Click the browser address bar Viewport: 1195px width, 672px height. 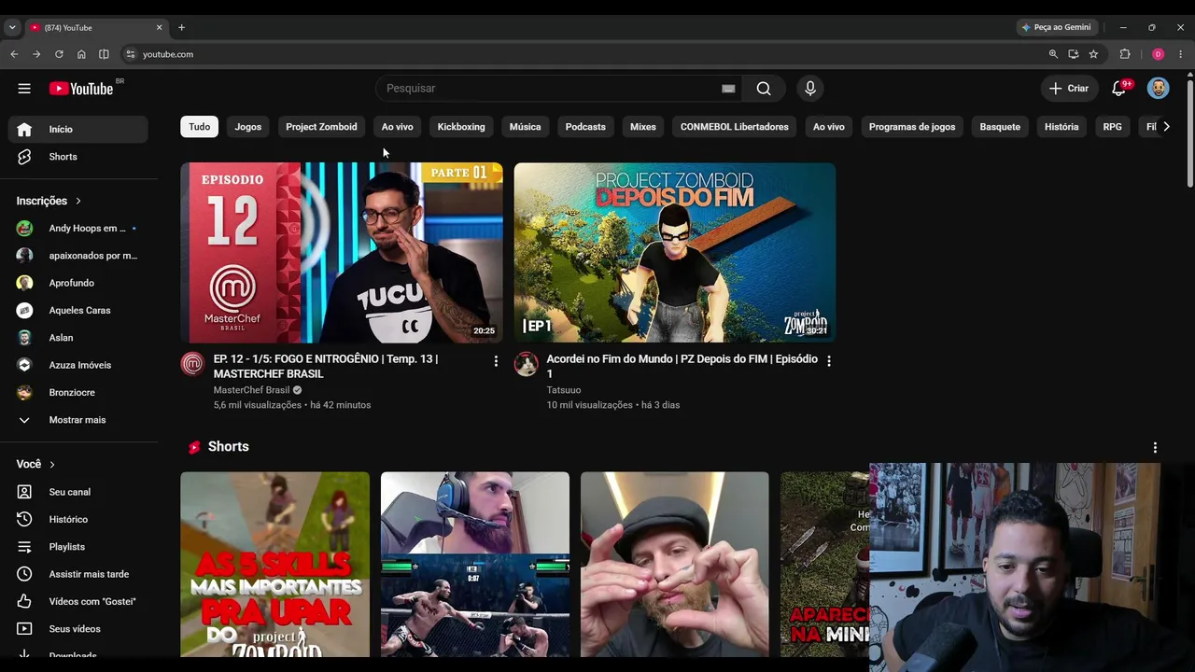(x=588, y=54)
